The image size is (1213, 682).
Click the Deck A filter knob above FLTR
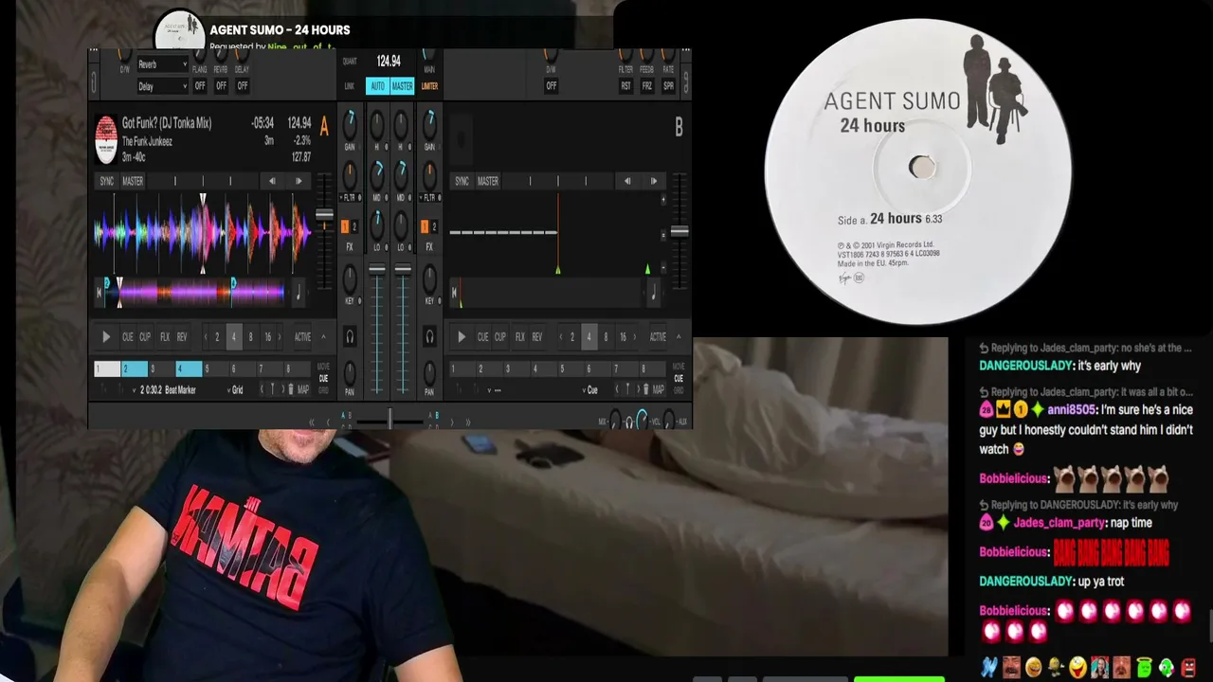tap(350, 174)
